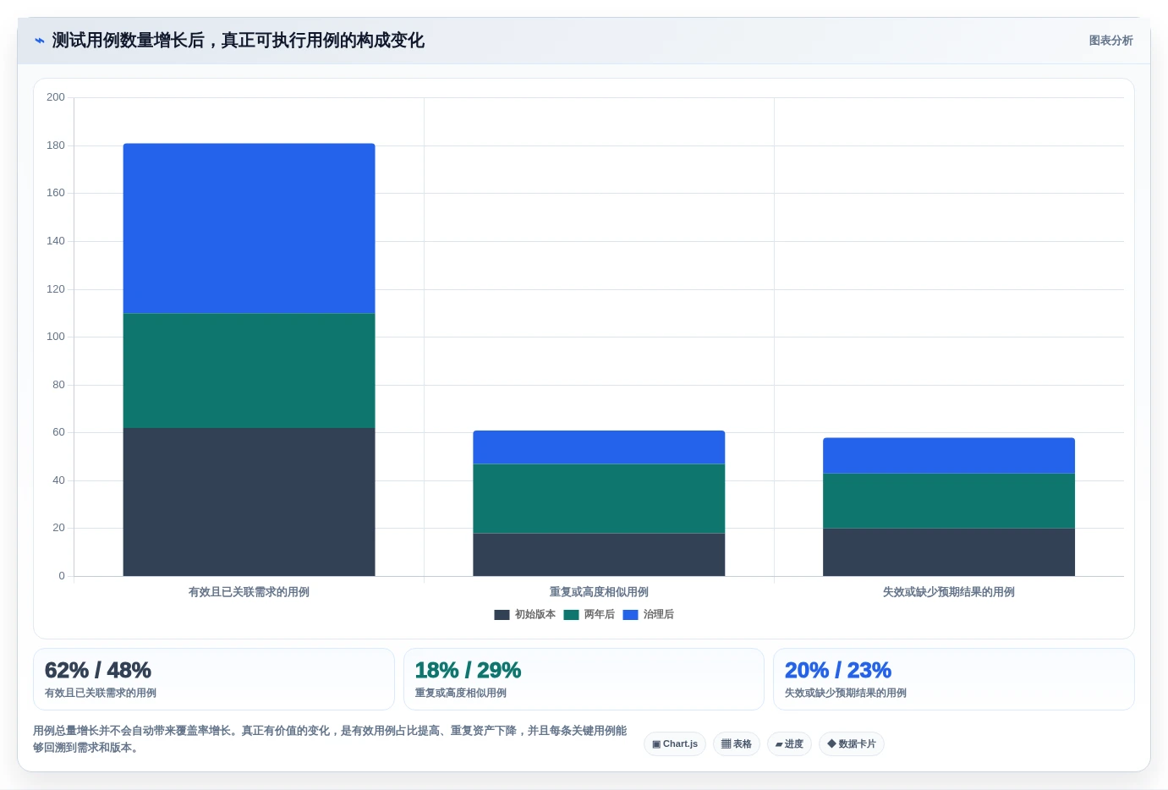Click the green segment of 失效或缺少预期结果 bar

click(x=949, y=501)
